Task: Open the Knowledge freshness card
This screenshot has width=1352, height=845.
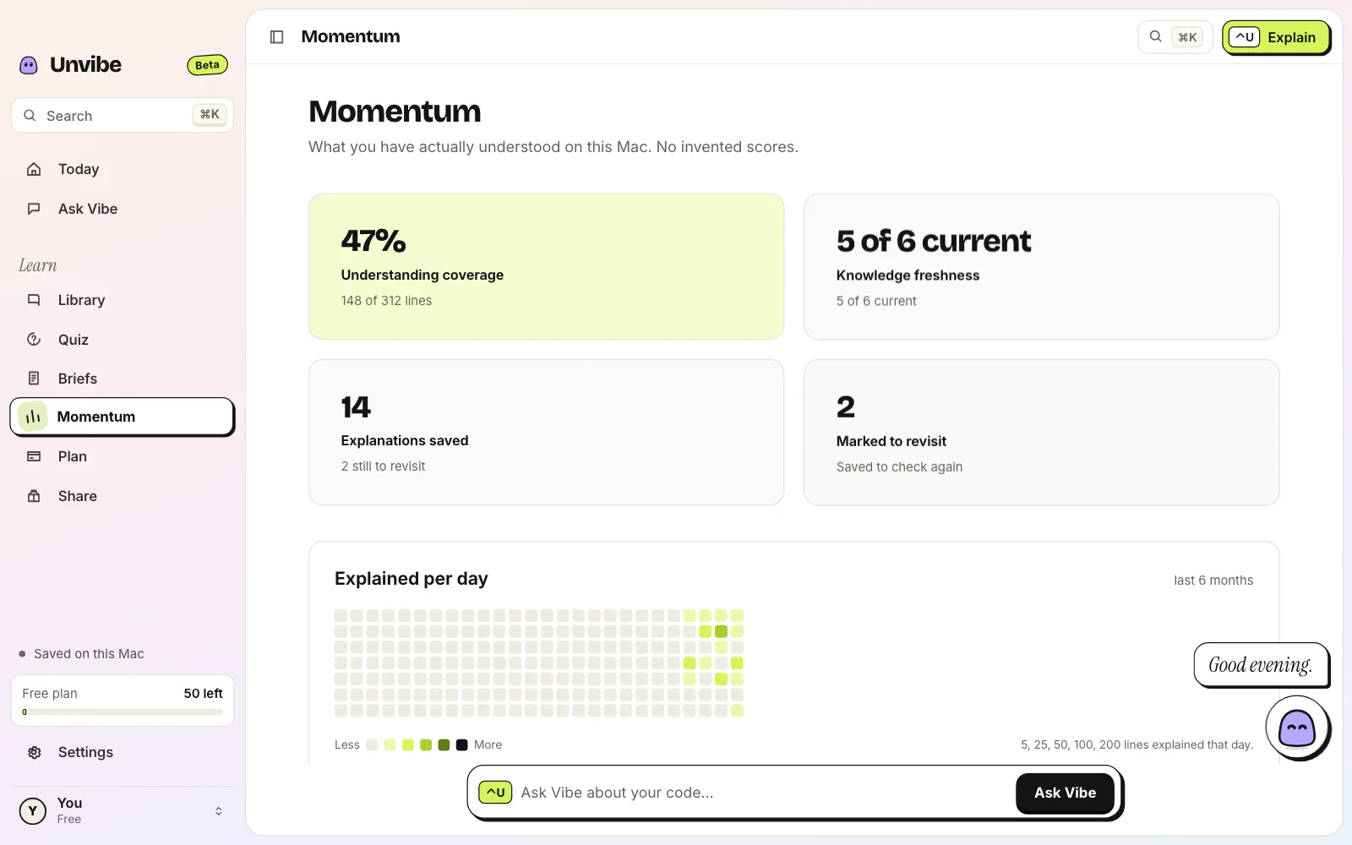Action: (x=1041, y=267)
